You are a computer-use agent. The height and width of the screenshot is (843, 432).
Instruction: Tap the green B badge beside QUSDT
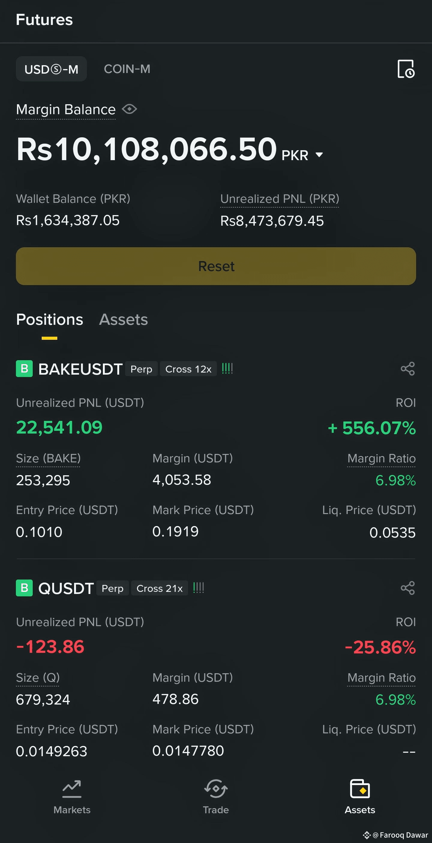pyautogui.click(x=24, y=588)
